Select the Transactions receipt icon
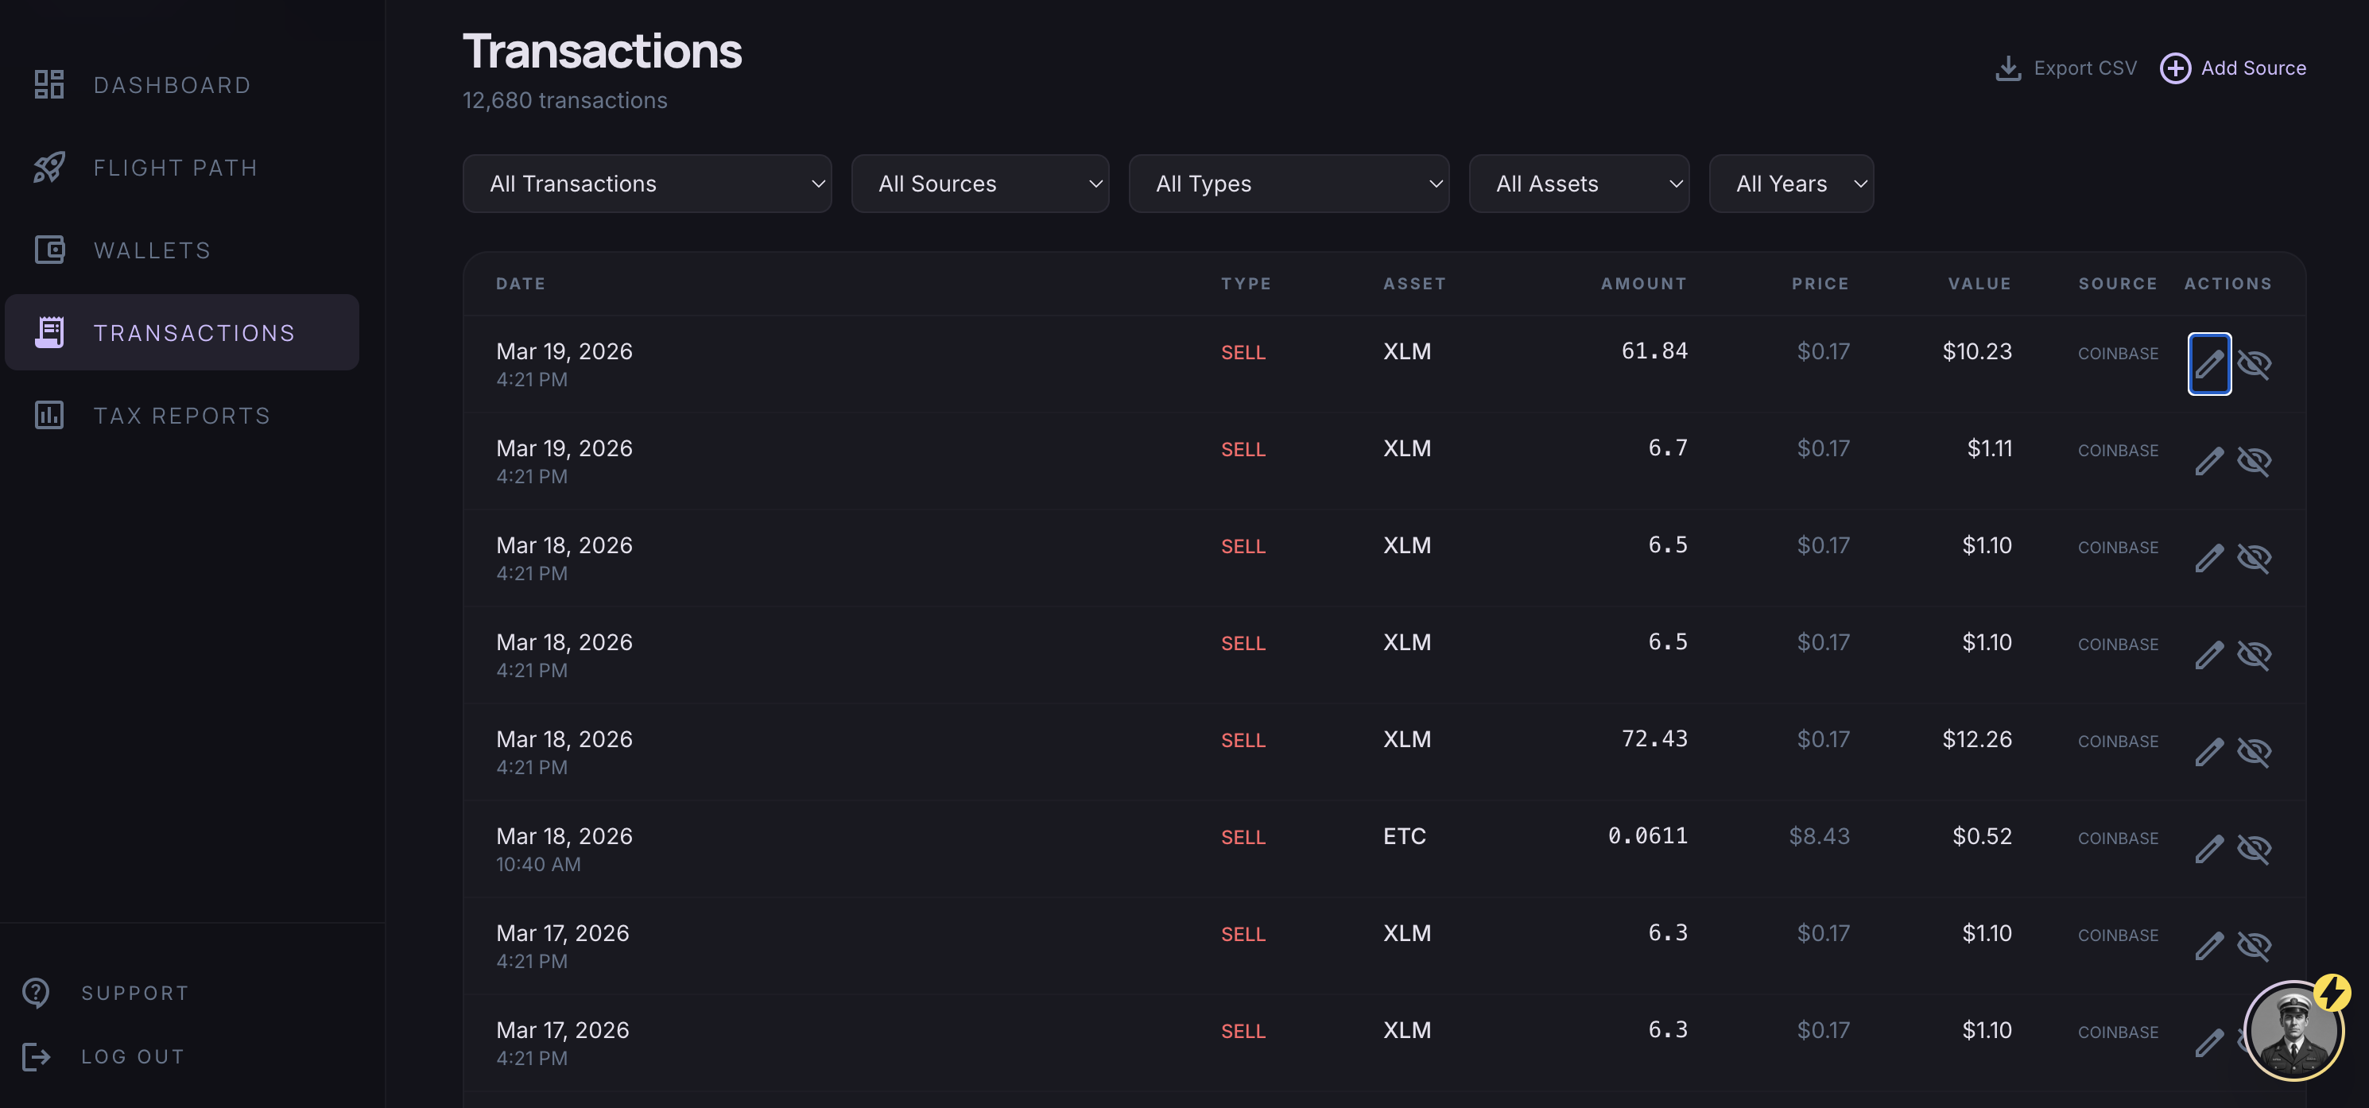The image size is (2369, 1108). [51, 332]
